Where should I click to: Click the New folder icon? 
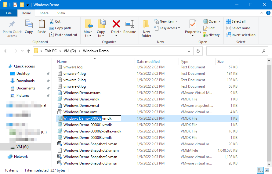[146, 24]
